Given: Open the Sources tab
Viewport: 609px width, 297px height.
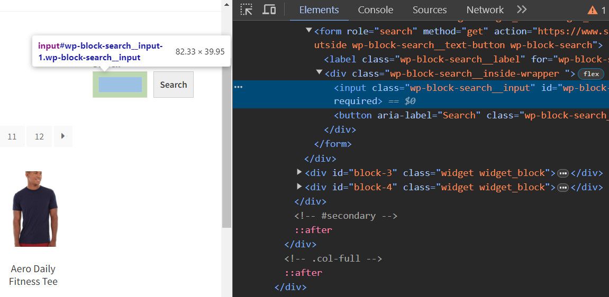Looking at the screenshot, I should [430, 10].
